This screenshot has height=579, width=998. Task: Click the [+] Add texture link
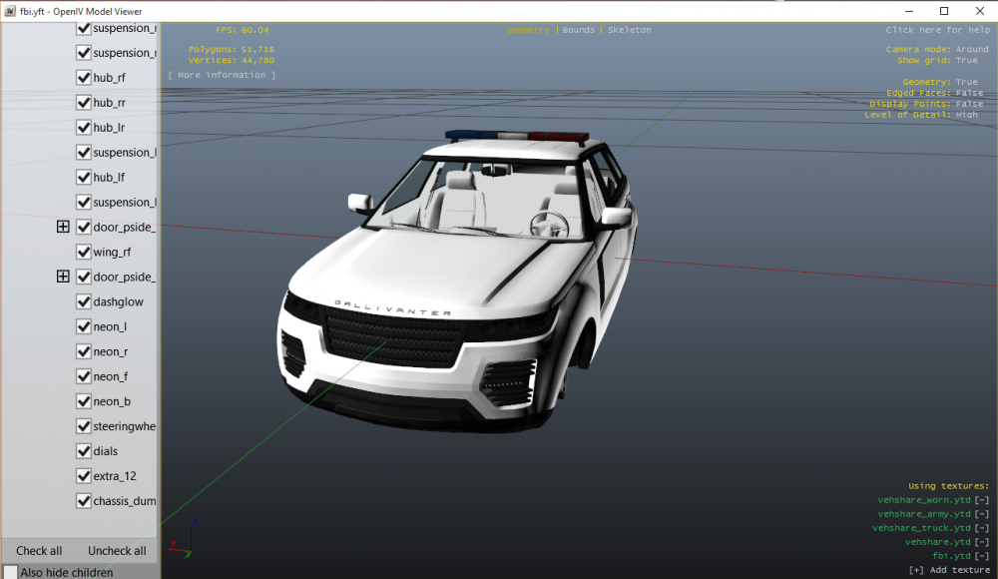click(949, 570)
